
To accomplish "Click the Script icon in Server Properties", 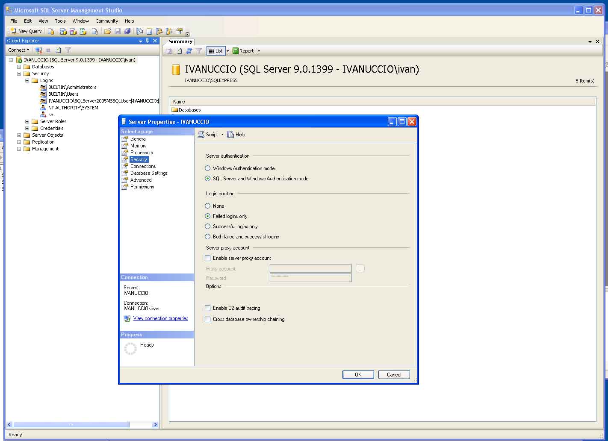I will click(201, 135).
